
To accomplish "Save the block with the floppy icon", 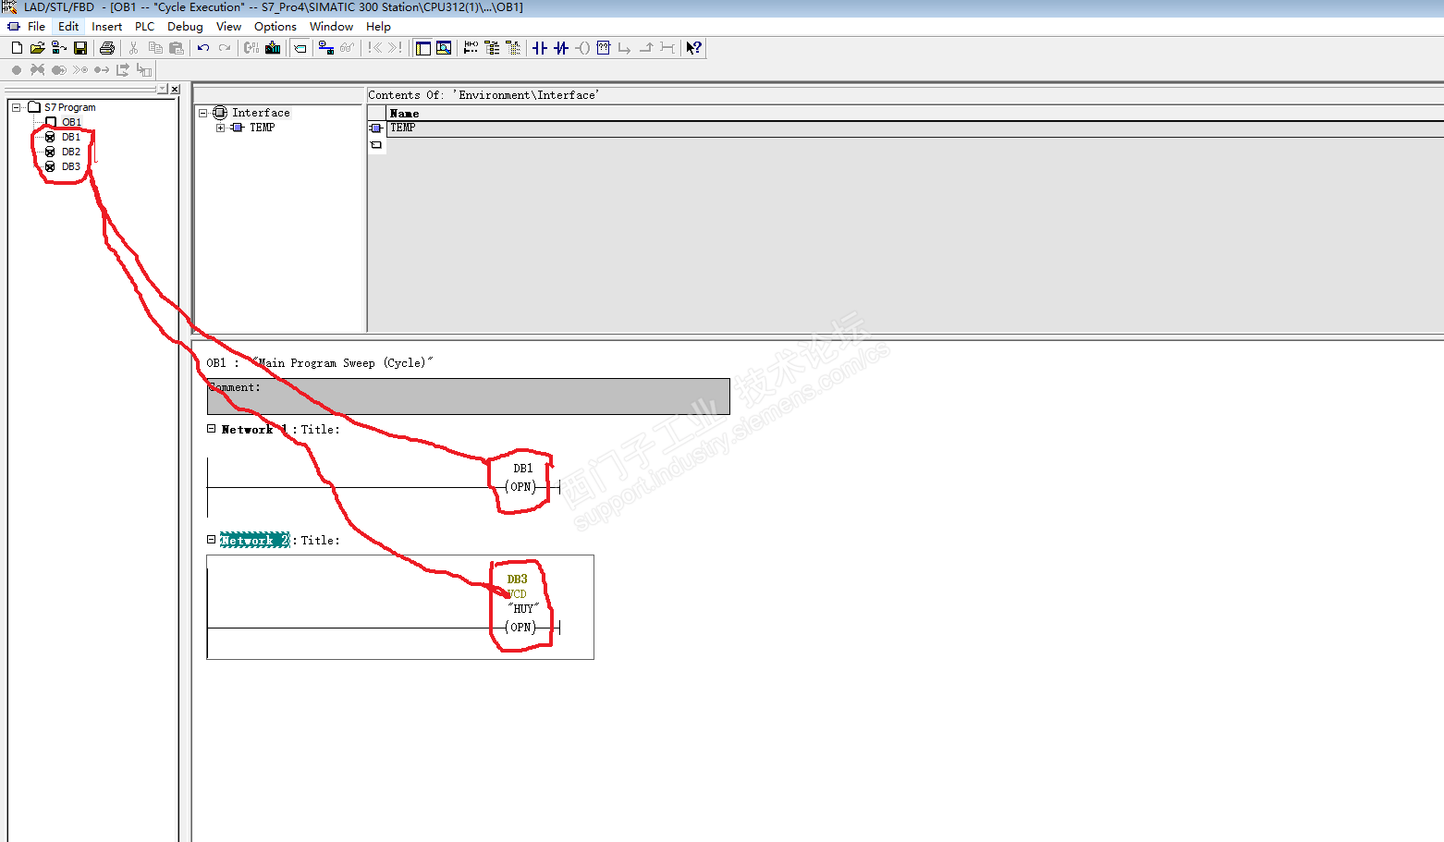I will point(80,48).
